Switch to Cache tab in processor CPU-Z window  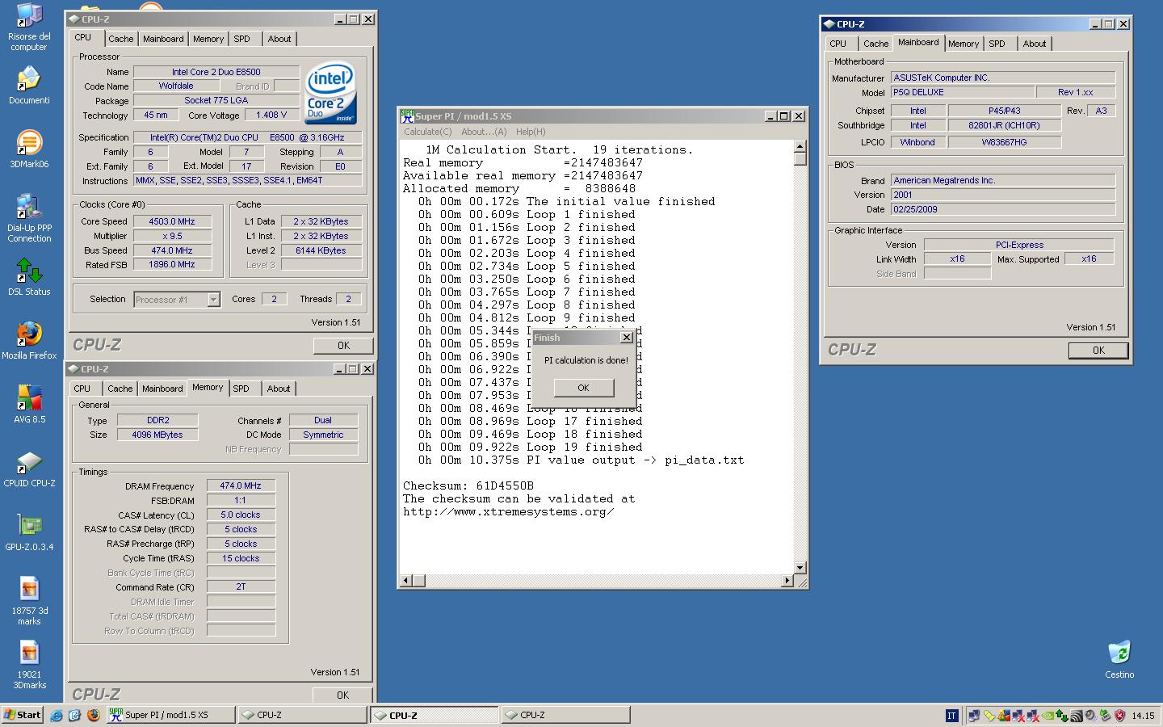pyautogui.click(x=121, y=39)
